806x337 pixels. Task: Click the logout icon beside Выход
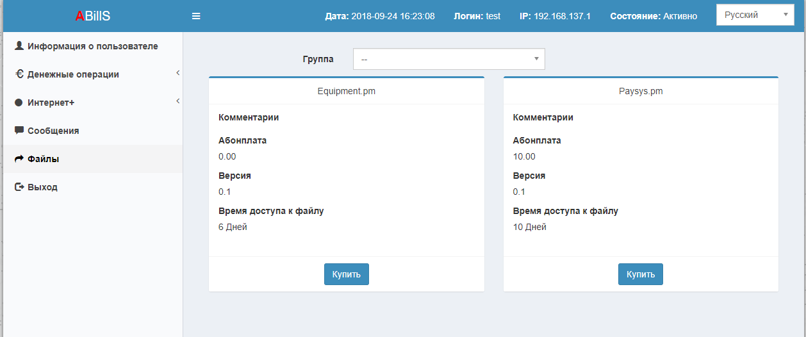click(19, 187)
